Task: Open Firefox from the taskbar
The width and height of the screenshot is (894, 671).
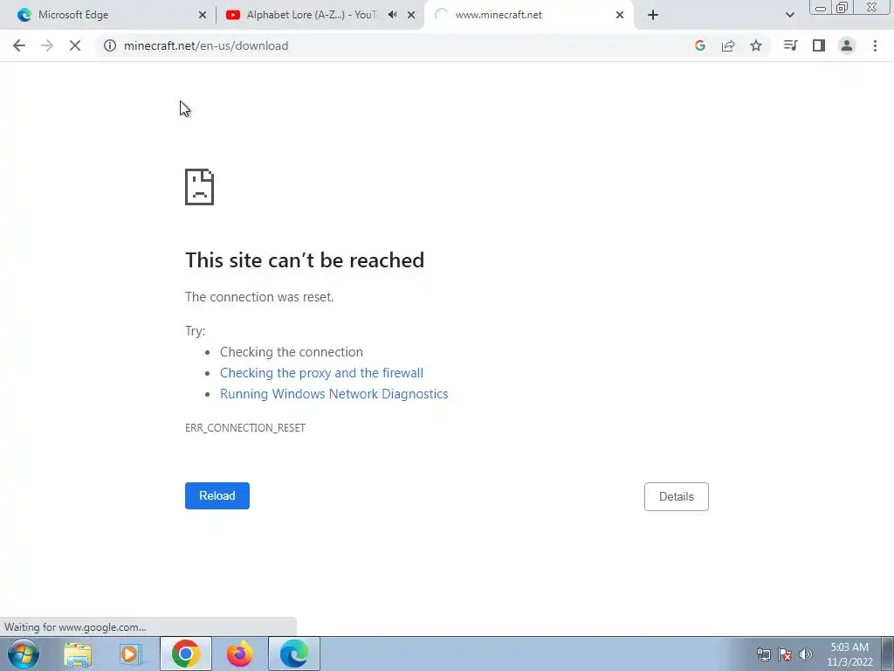Action: (x=239, y=654)
